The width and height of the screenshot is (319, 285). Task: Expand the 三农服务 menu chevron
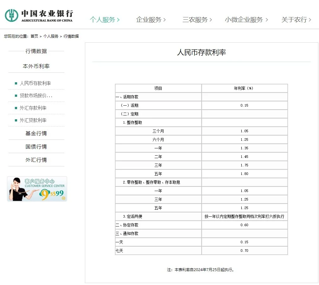(211, 20)
